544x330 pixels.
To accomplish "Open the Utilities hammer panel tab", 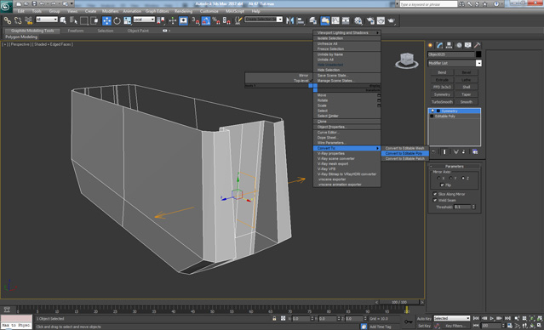I will [478, 45].
